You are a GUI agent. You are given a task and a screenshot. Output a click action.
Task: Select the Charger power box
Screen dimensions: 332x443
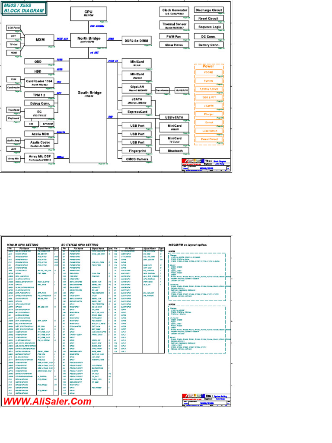209,114
